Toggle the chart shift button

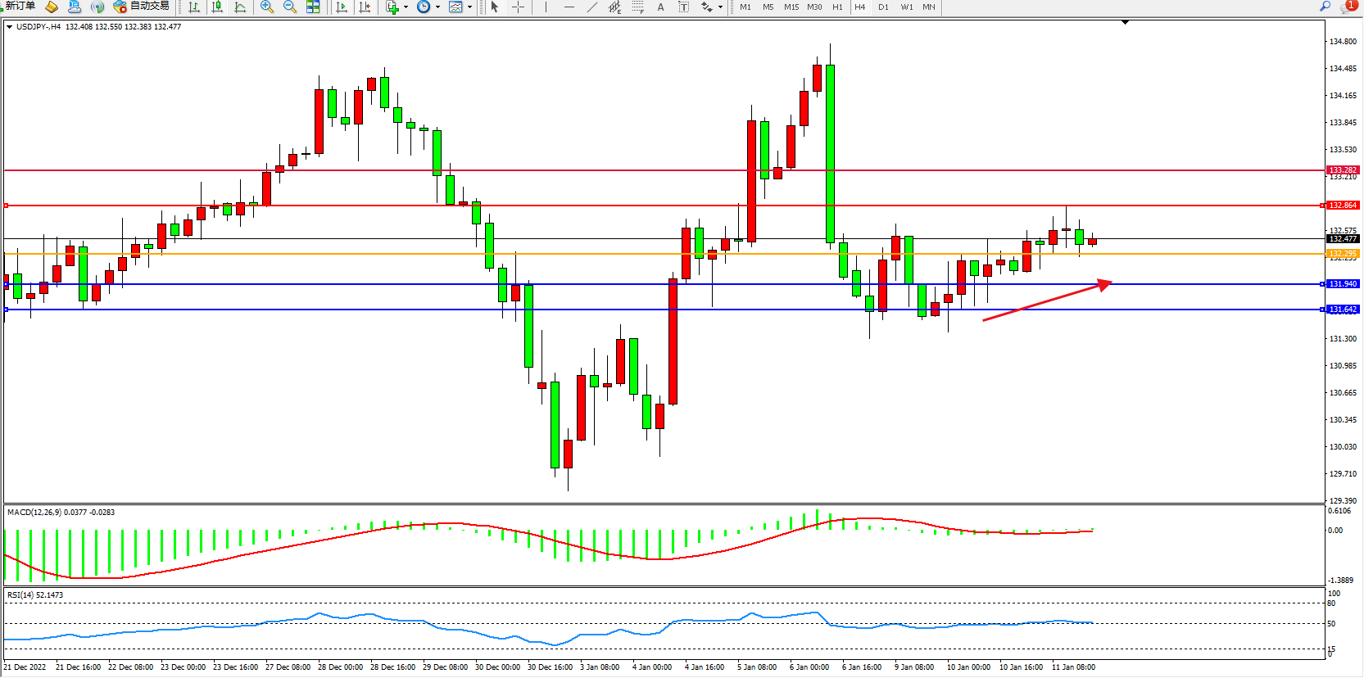pos(365,7)
